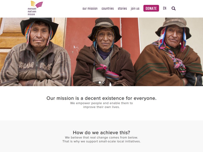Go to the 'stories' menu item
The image size is (203, 152).
pyautogui.click(x=122, y=9)
